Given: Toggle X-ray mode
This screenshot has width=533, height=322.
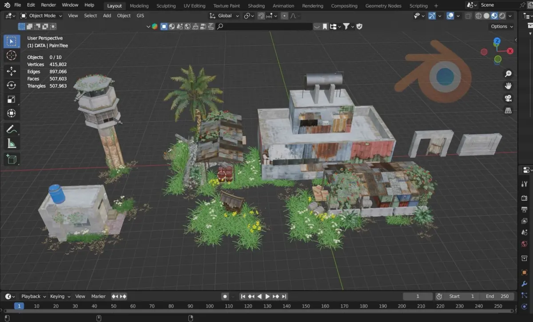Looking at the screenshot, I should pos(468,16).
